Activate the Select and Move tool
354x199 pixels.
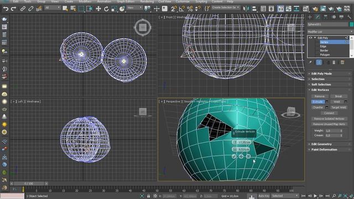click(98, 9)
